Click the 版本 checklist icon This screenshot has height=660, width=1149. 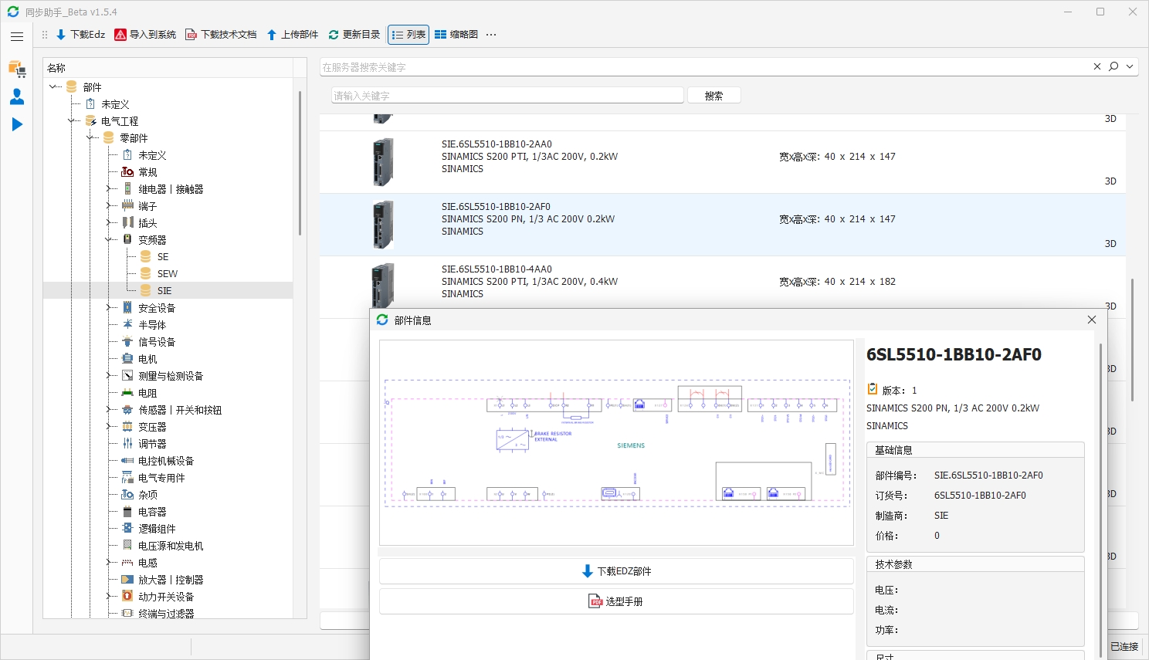click(873, 389)
